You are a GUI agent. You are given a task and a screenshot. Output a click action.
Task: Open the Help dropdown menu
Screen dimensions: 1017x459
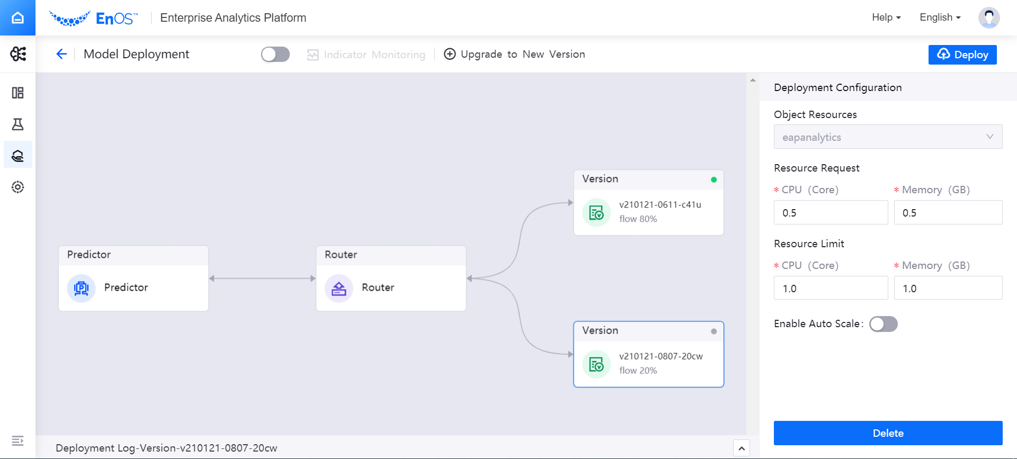click(886, 17)
